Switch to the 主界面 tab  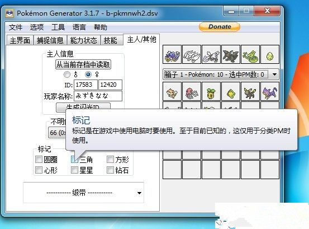coord(20,40)
